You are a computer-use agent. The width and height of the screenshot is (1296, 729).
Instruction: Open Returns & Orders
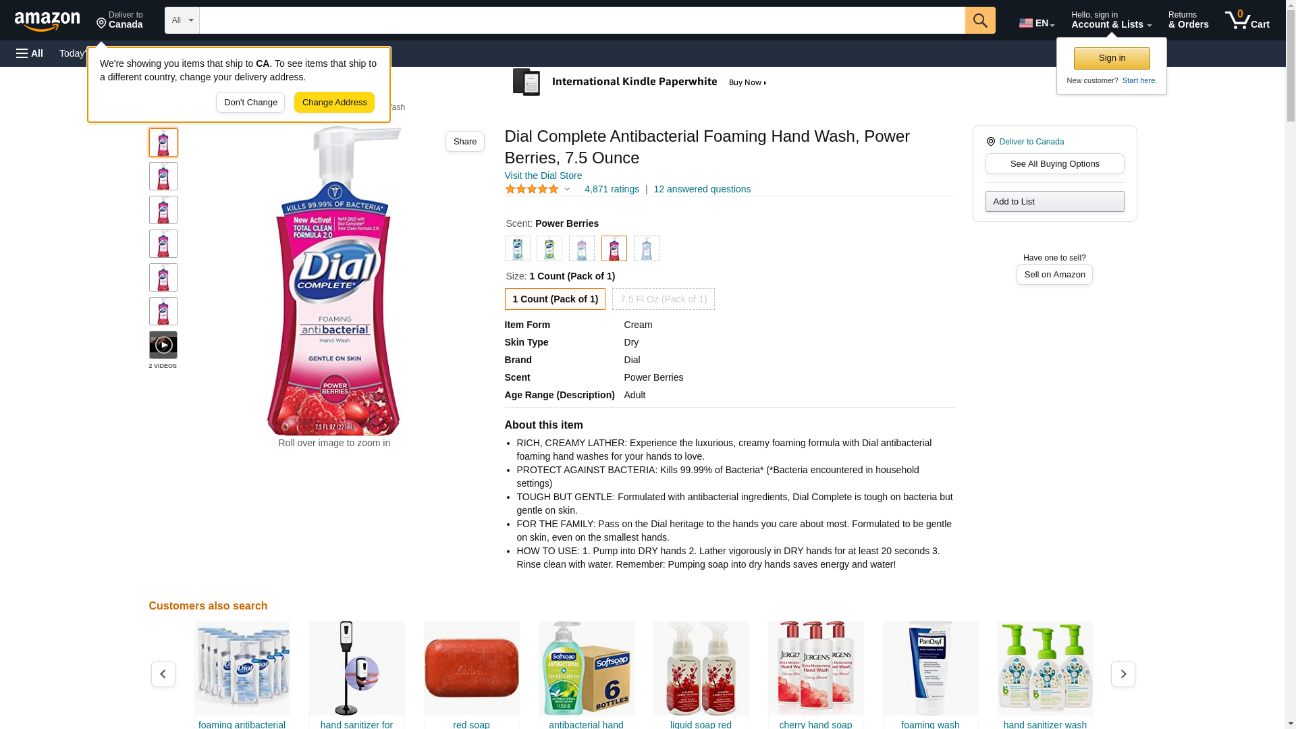pos(1188,20)
